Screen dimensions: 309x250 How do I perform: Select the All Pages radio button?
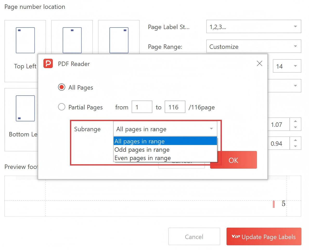(x=61, y=87)
